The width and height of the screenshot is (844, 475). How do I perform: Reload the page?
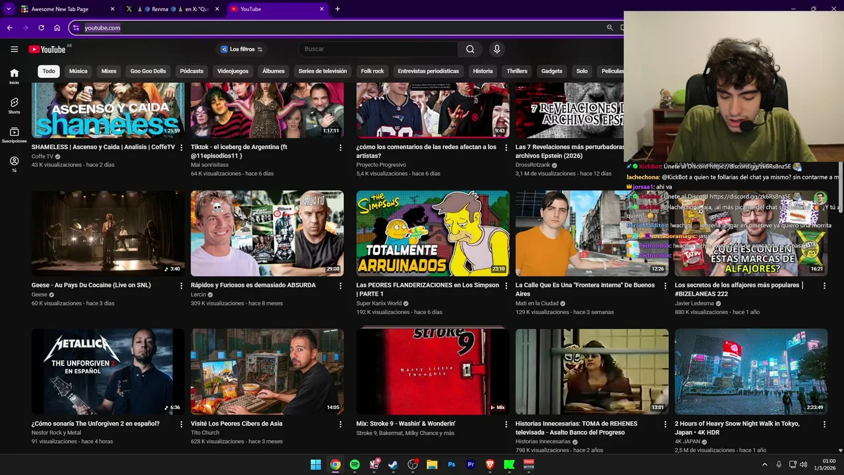tap(41, 28)
